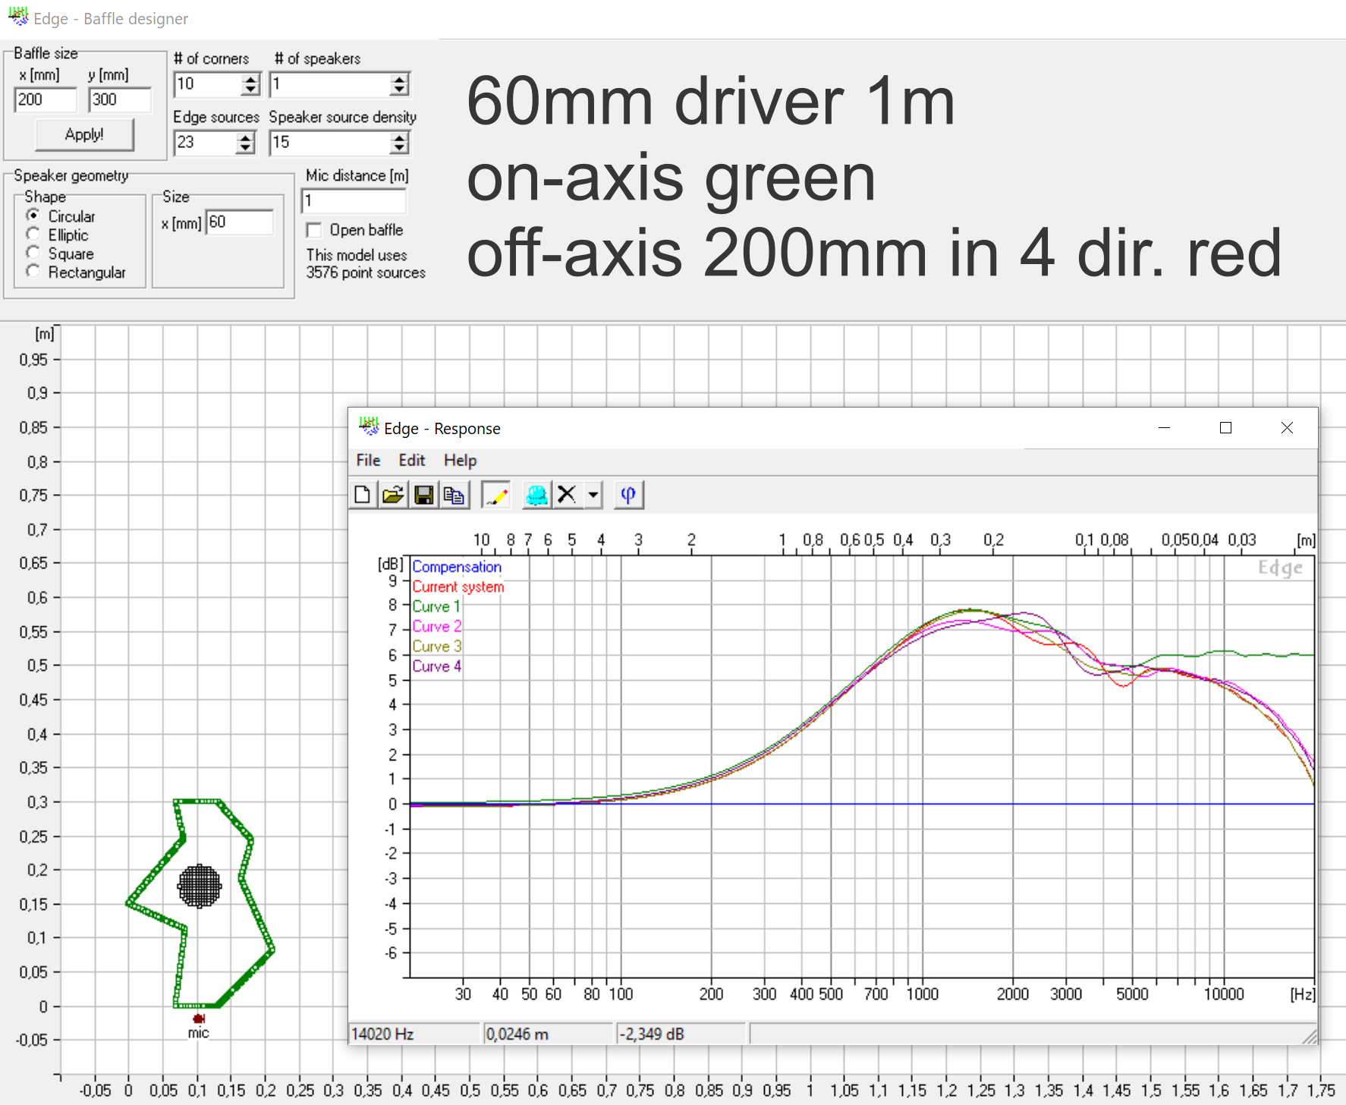Decrease edge sources value
This screenshot has width=1346, height=1105.
click(244, 148)
